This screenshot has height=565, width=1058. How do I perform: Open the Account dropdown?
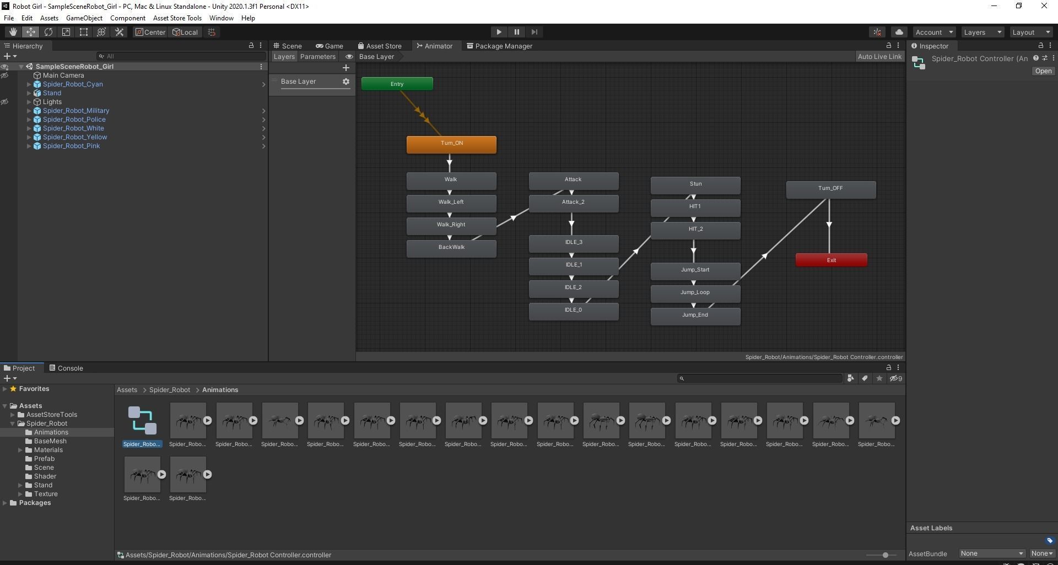934,32
